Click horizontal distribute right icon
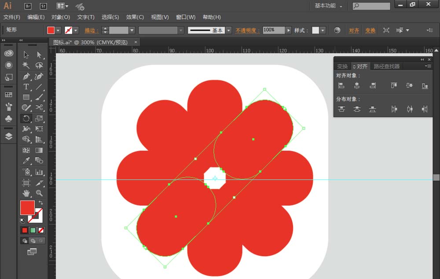This screenshot has height=279, width=440. click(425, 109)
